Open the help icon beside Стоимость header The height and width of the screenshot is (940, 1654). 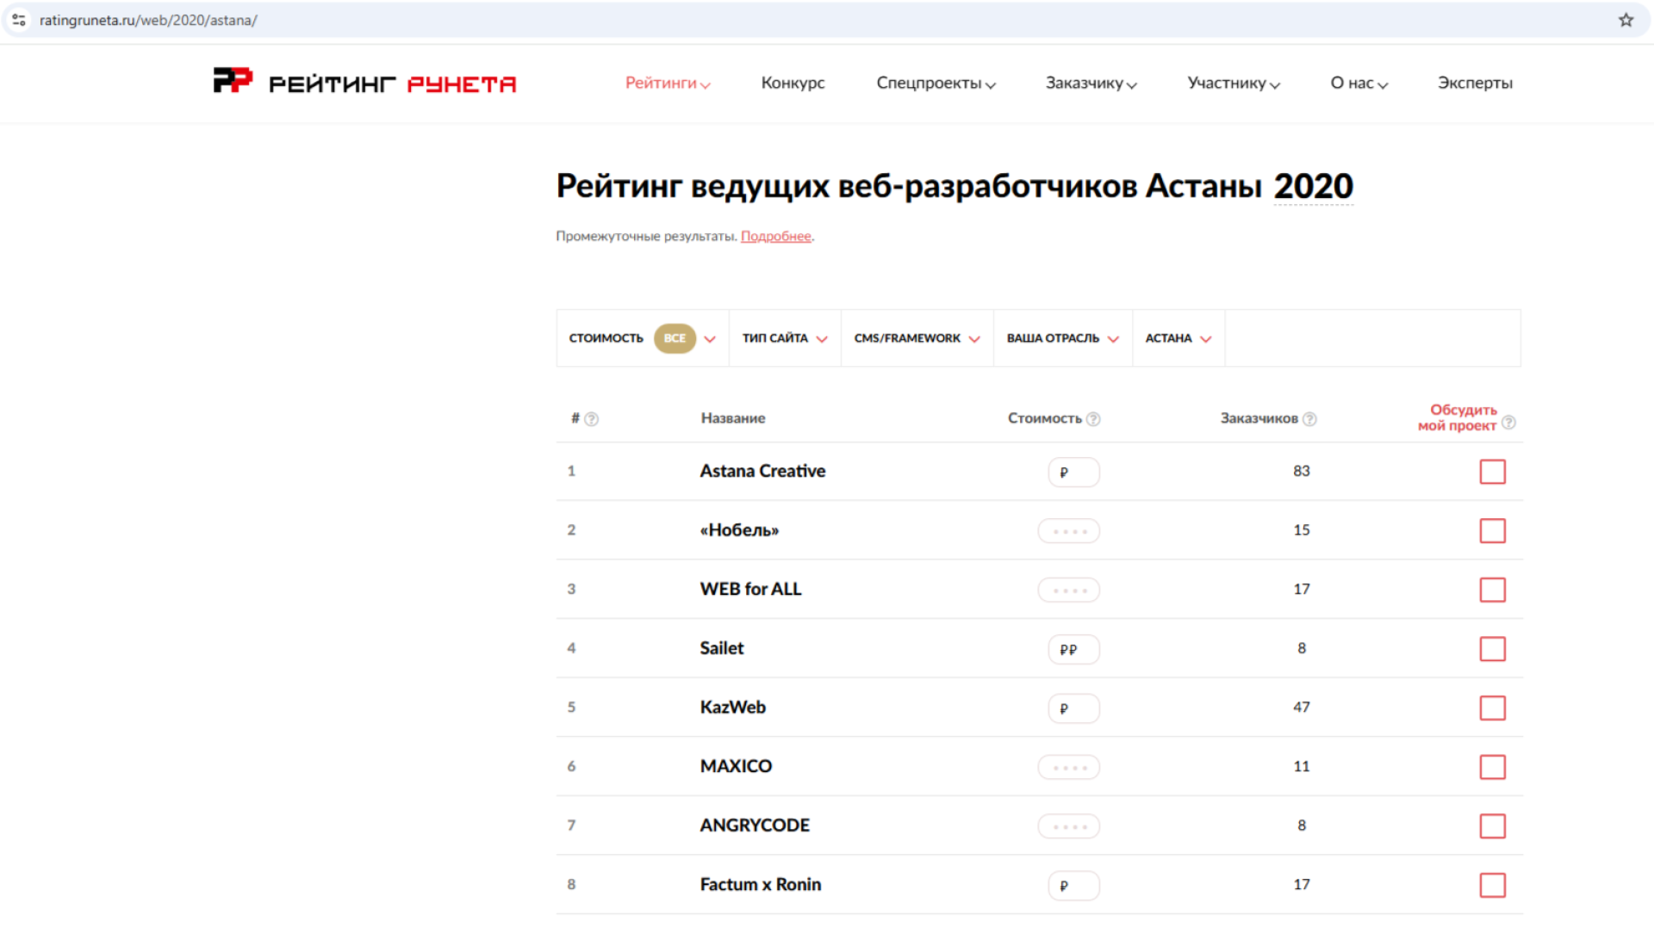[x=1093, y=418]
